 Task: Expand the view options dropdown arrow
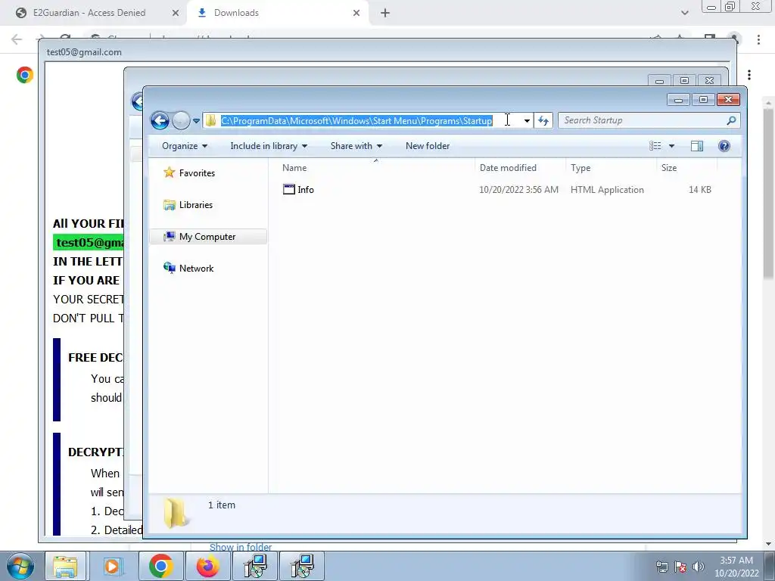(x=671, y=146)
